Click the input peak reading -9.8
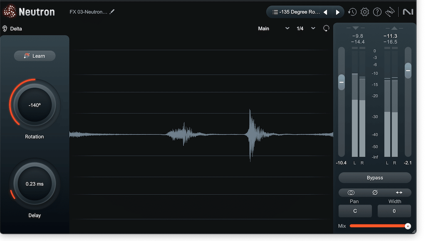Screen dimensions: 426x241 pyautogui.click(x=357, y=36)
